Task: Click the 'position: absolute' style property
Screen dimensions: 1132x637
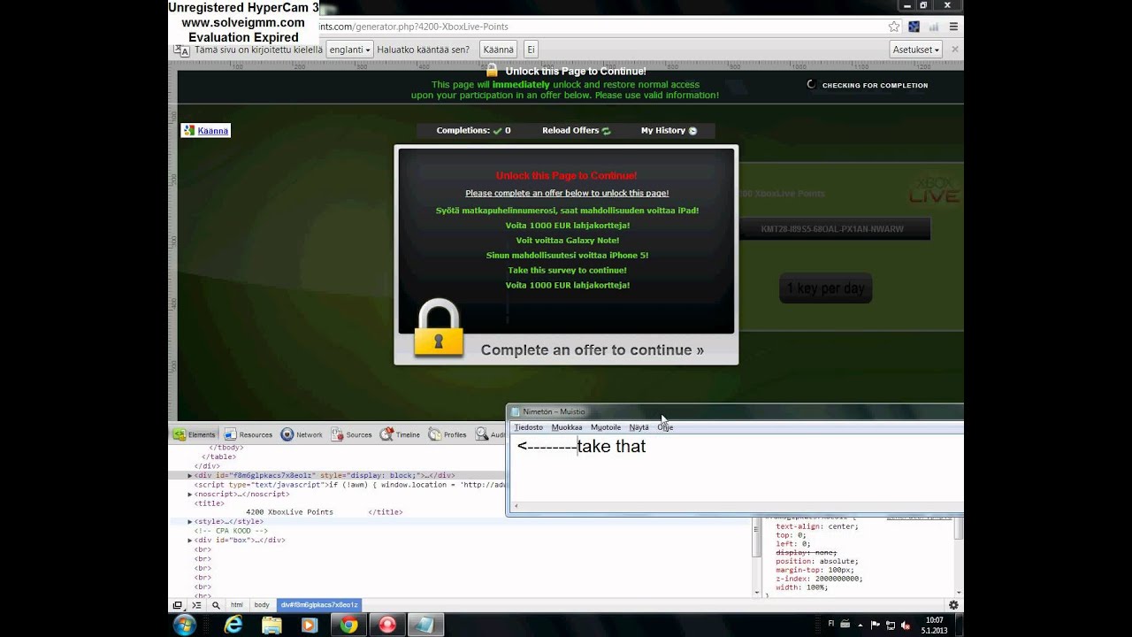Action: tap(816, 561)
